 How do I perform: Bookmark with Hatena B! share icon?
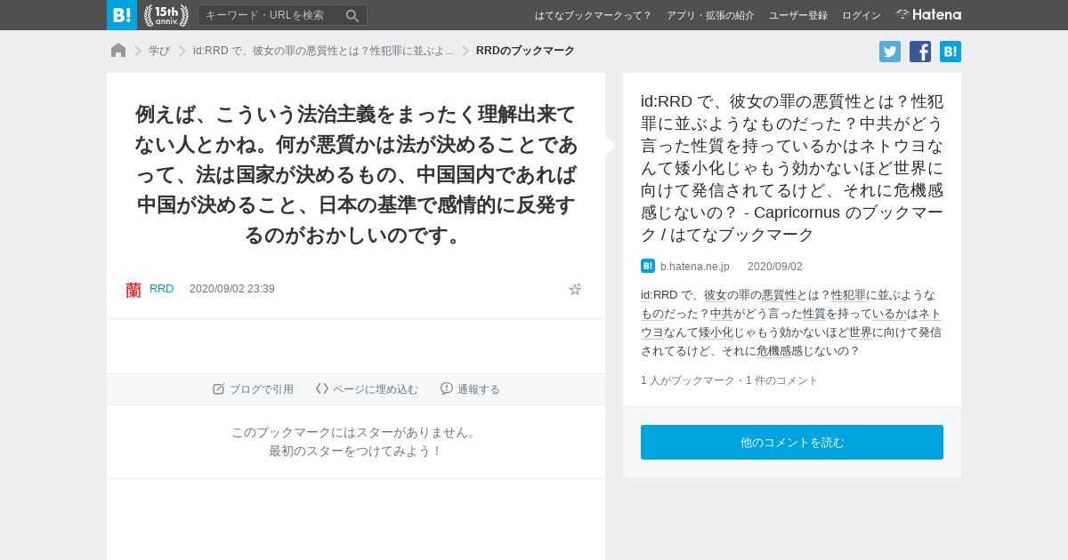pyautogui.click(x=951, y=52)
